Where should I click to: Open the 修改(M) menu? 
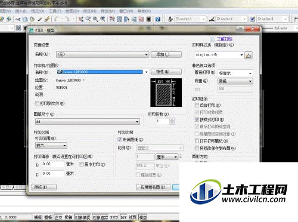click(x=108, y=11)
